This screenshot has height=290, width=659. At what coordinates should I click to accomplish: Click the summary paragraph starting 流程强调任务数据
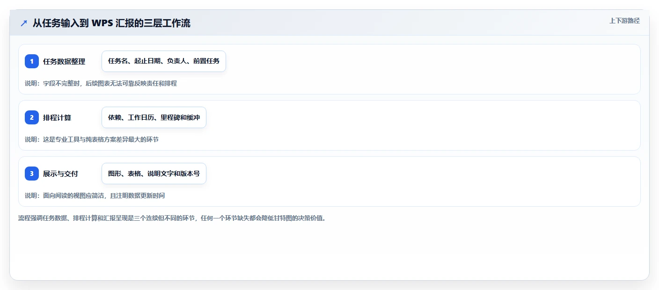(172, 218)
